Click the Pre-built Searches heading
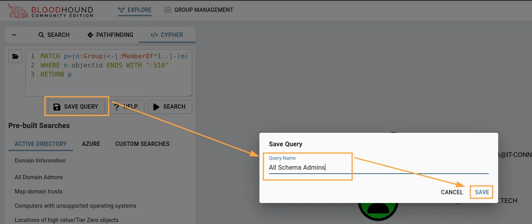 39,126
